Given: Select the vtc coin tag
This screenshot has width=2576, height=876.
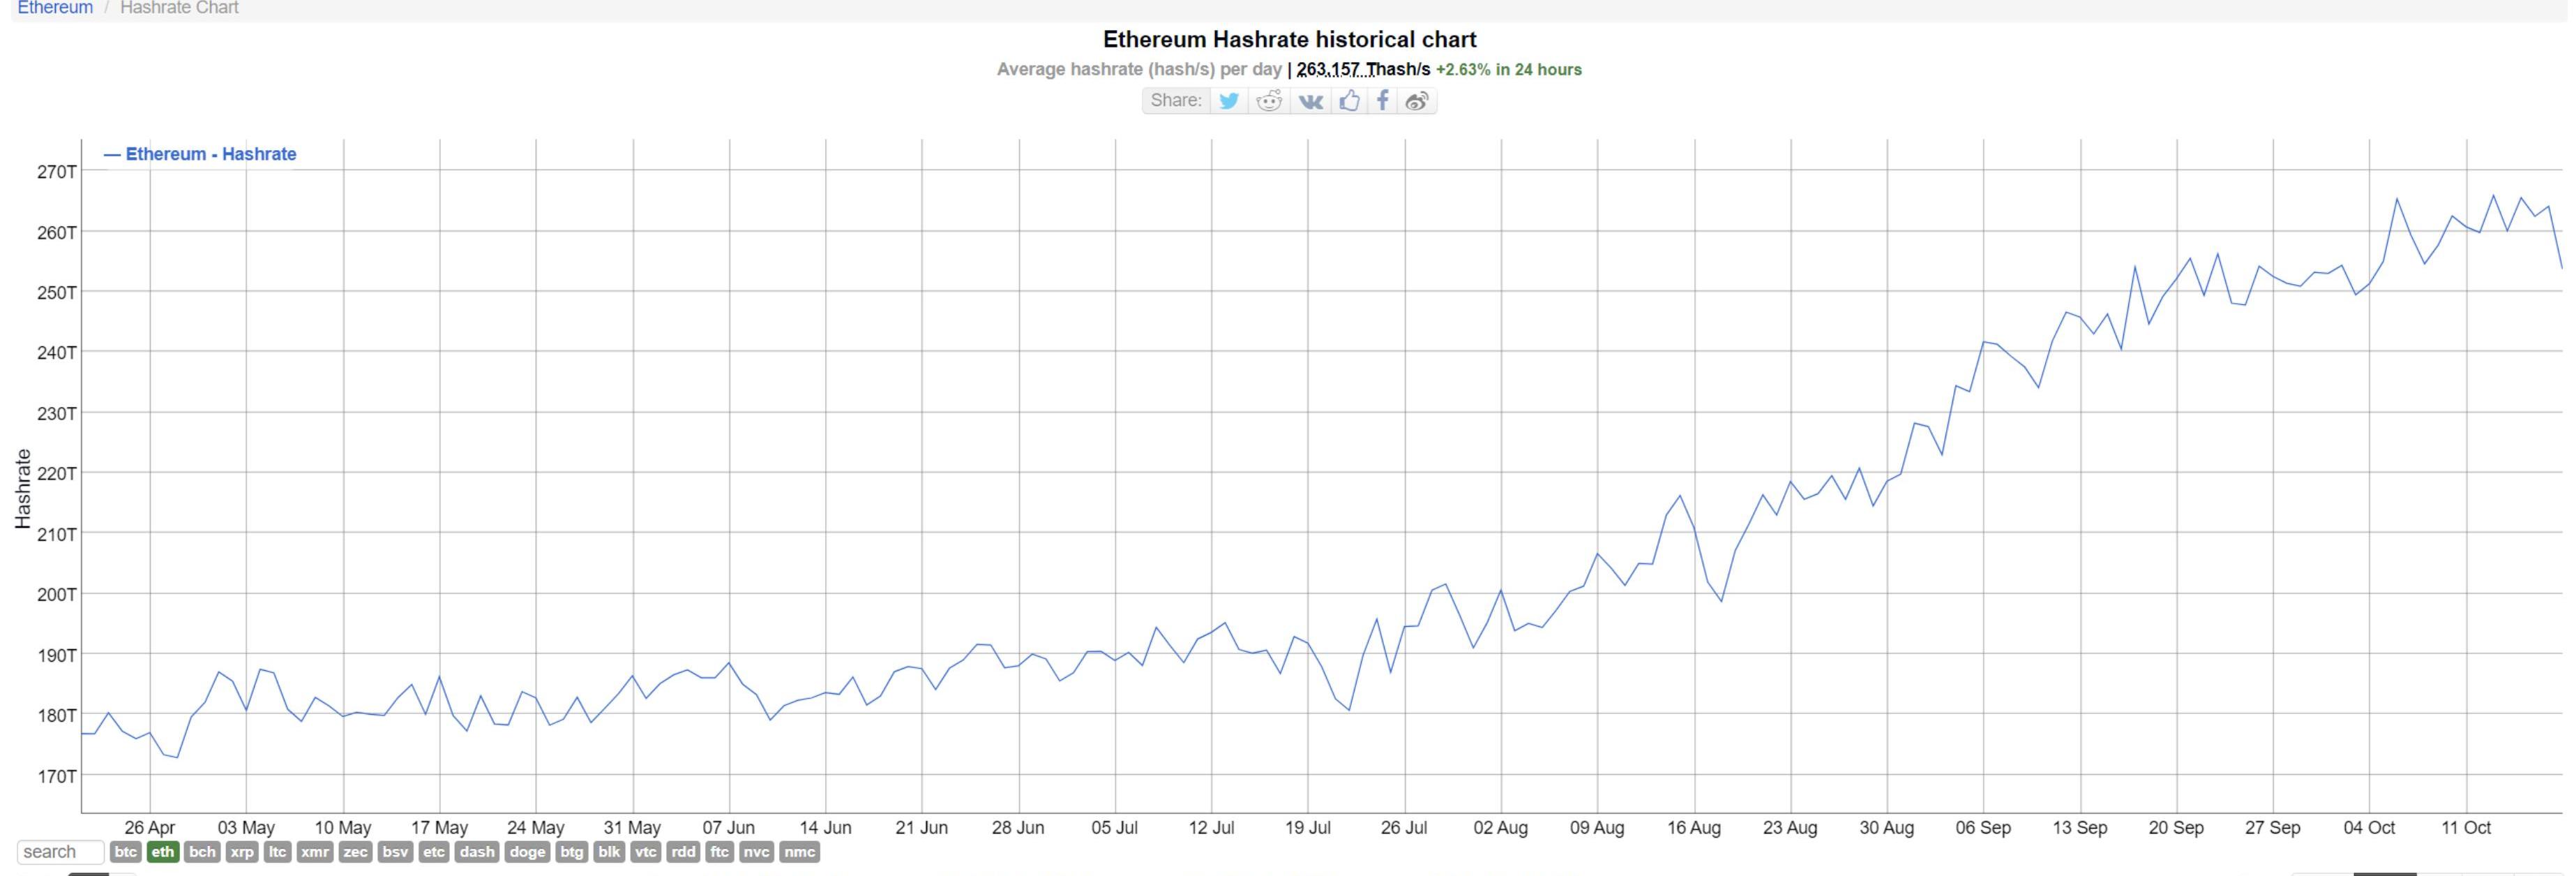Looking at the screenshot, I should (646, 852).
